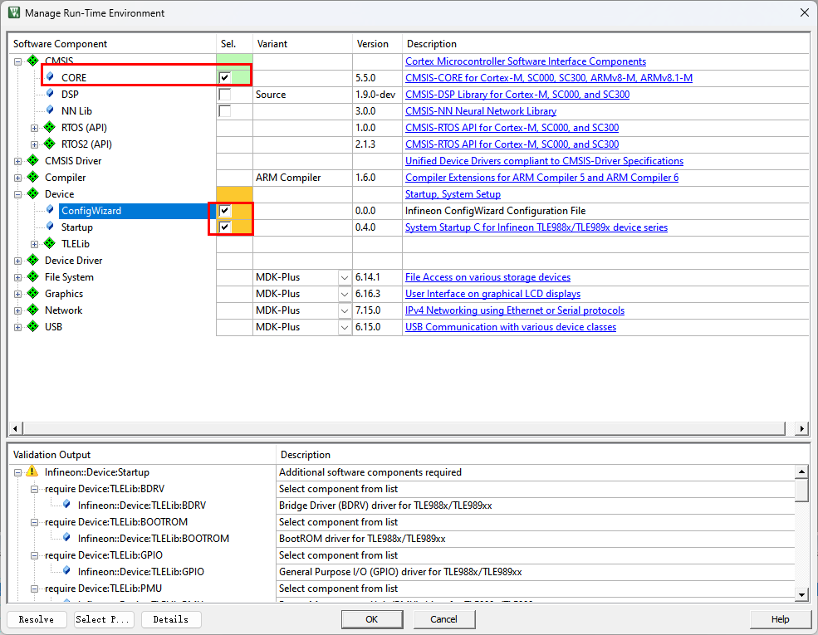This screenshot has height=635, width=818.
Task: Click the Compiler green diamond icon
Action: 33,178
